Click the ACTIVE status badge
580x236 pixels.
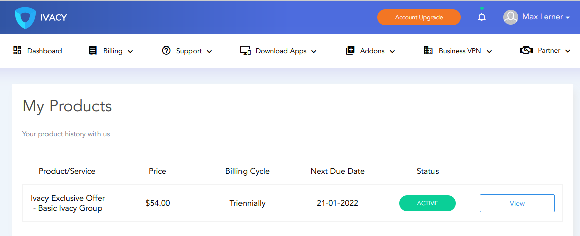pyautogui.click(x=427, y=203)
